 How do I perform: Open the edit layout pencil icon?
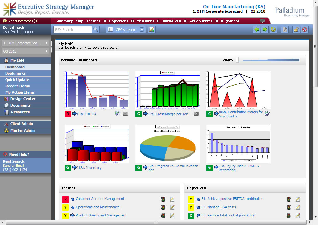[x=152, y=30]
